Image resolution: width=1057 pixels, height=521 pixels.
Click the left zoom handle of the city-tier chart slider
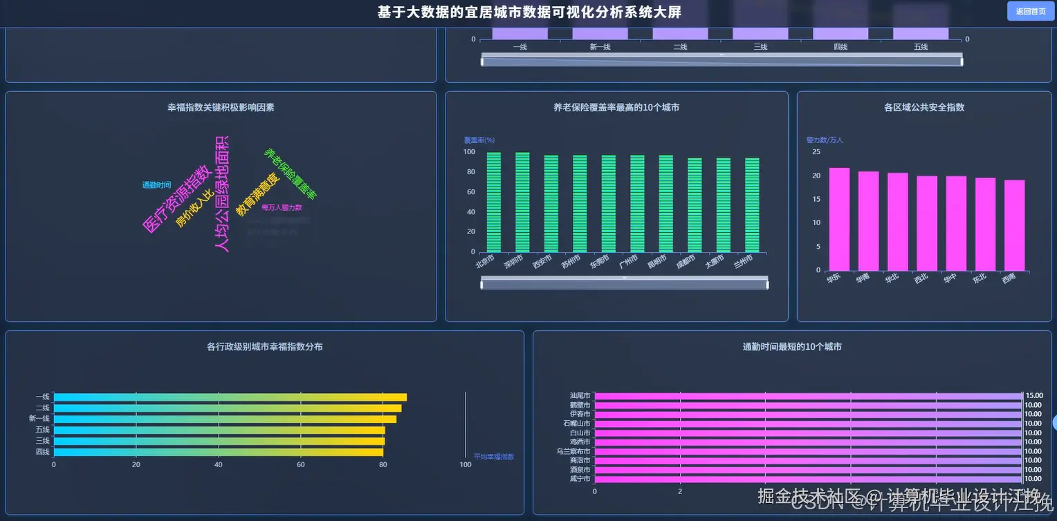tap(483, 61)
